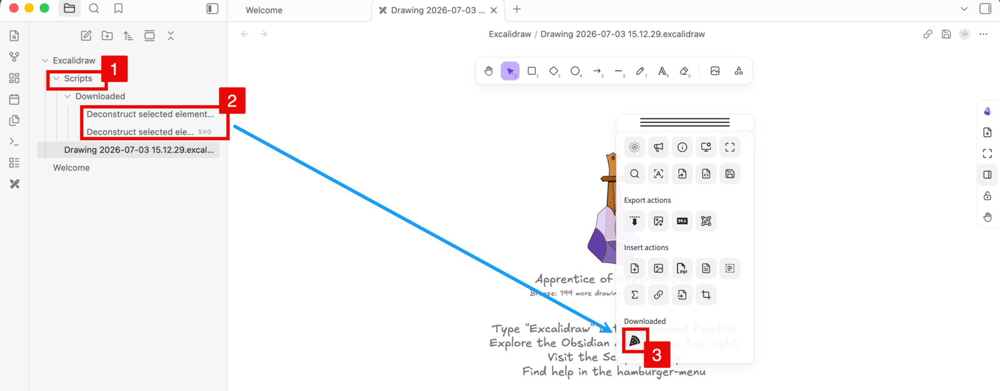Select the Ellipse shape tool
1000x391 pixels.
click(x=576, y=71)
